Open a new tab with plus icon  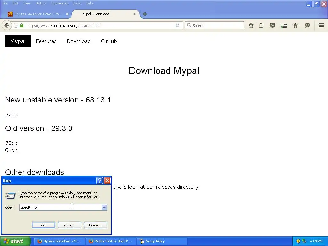pos(145,14)
